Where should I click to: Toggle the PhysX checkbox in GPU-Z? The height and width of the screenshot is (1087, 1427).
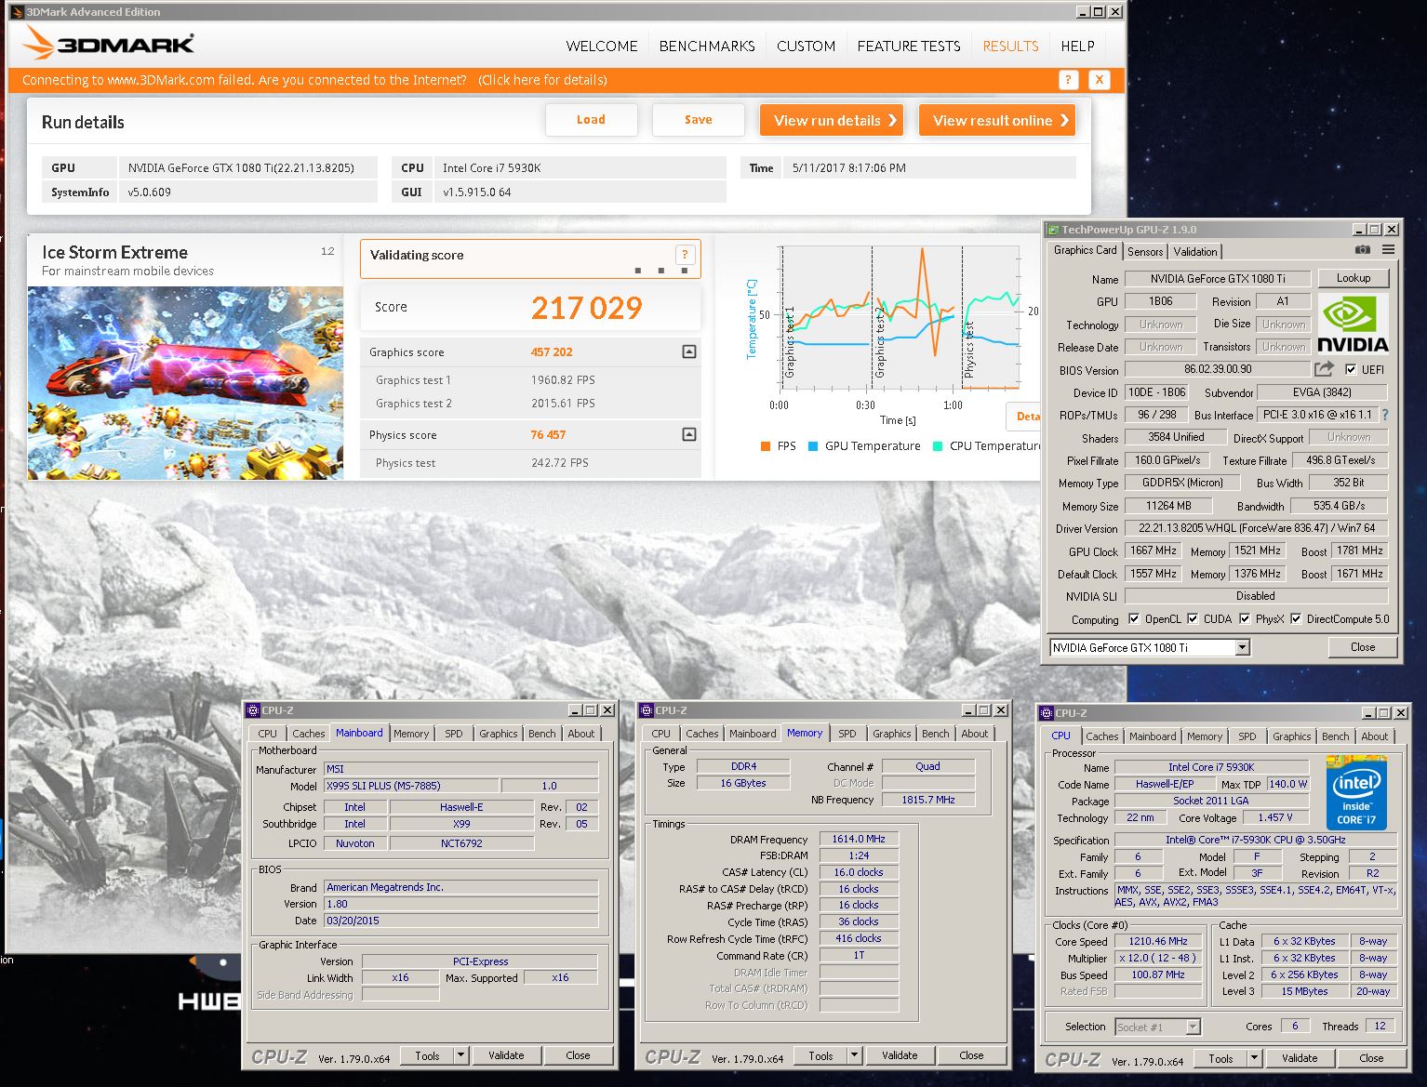pyautogui.click(x=1245, y=619)
